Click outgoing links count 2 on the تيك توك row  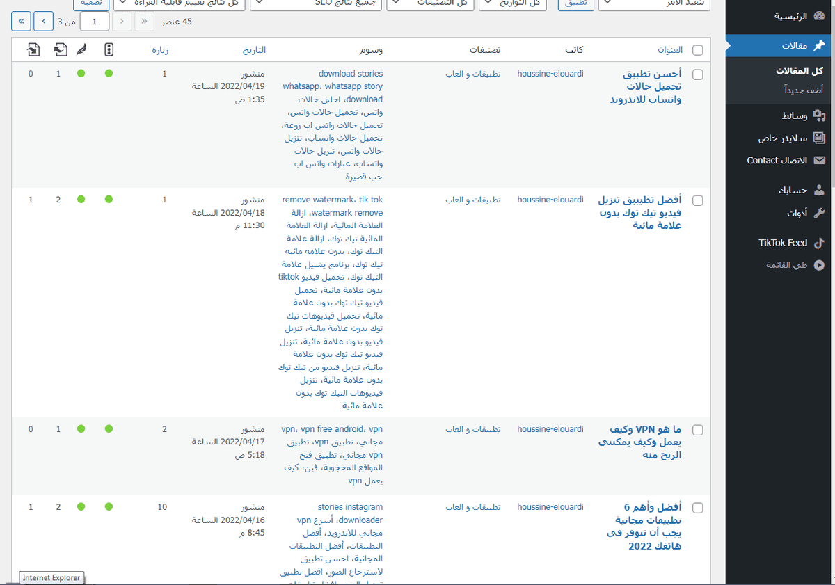click(58, 200)
